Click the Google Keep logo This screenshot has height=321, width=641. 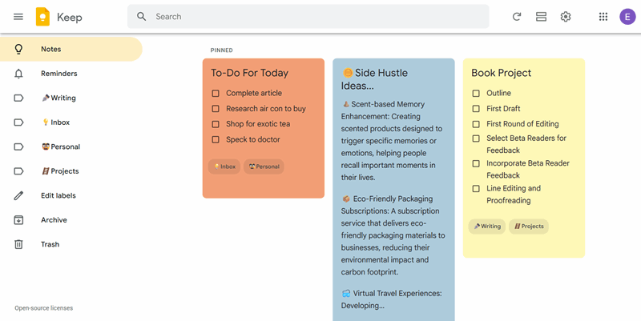pyautogui.click(x=42, y=17)
